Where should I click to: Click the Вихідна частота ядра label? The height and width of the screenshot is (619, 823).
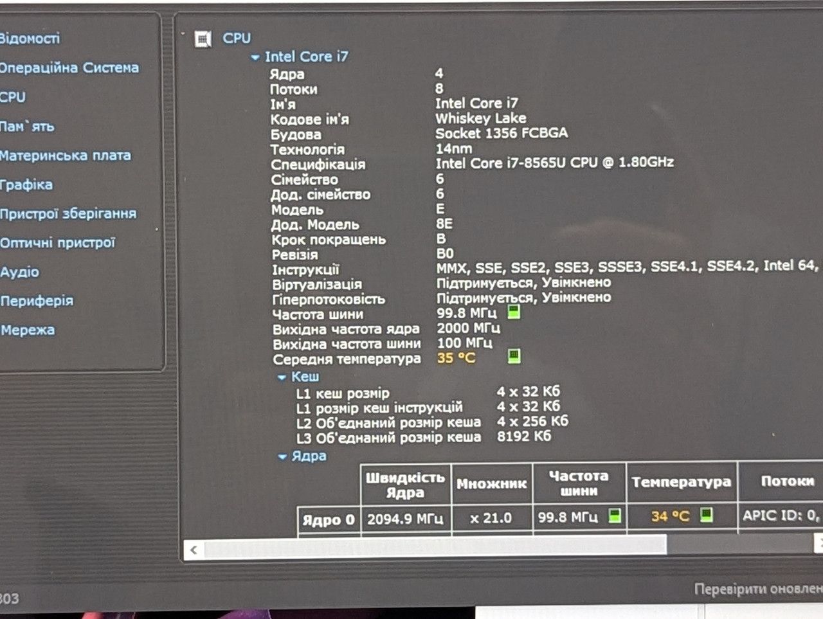(346, 330)
